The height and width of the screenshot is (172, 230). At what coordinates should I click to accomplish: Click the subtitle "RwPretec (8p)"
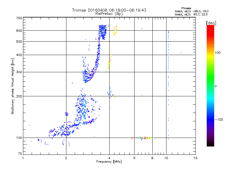click(109, 14)
